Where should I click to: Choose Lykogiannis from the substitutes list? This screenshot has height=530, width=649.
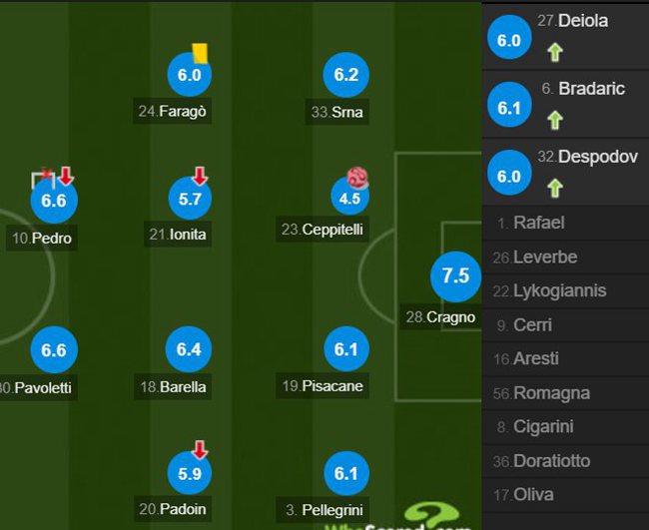(x=565, y=290)
